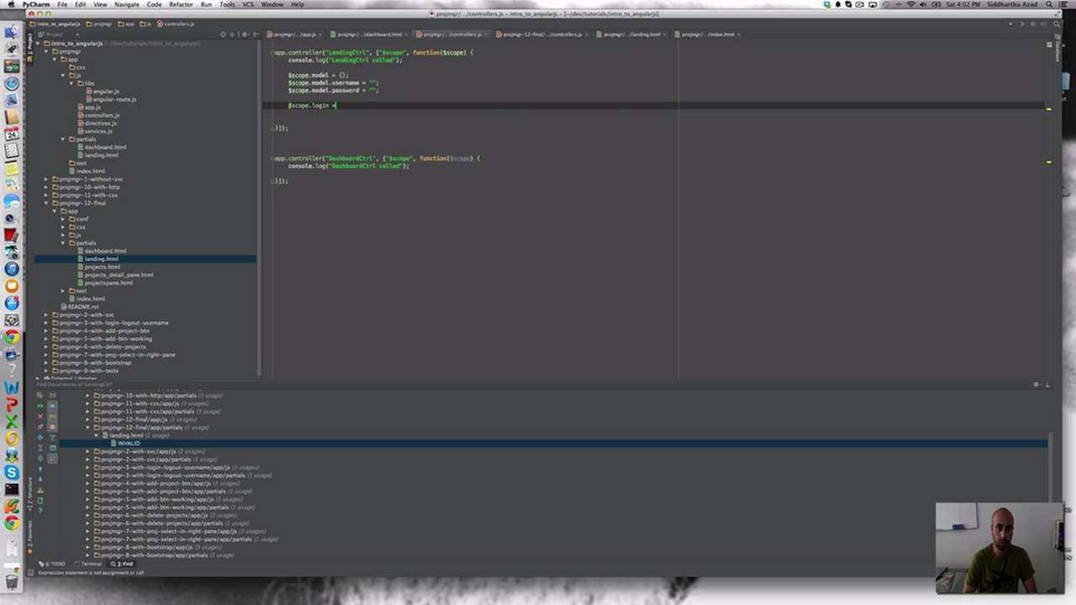Open Skype from the Dock
This screenshot has height=605, width=1076.
[x=12, y=473]
